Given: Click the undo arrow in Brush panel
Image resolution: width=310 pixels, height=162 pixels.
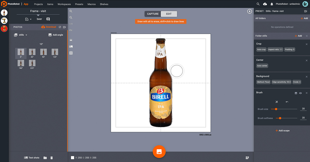Looking at the screenshot, I should [x=287, y=102].
